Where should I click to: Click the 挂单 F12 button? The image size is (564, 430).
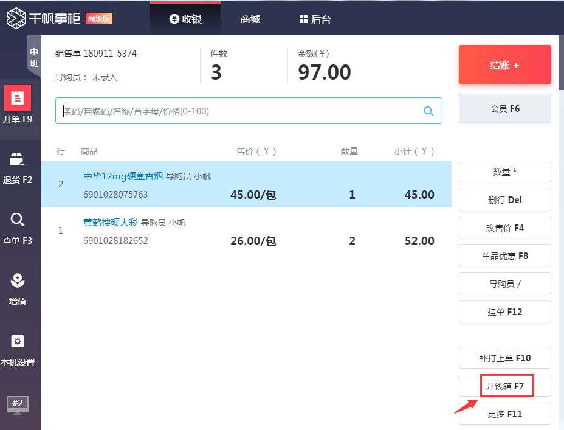tap(504, 311)
